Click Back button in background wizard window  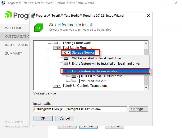point(67,127)
